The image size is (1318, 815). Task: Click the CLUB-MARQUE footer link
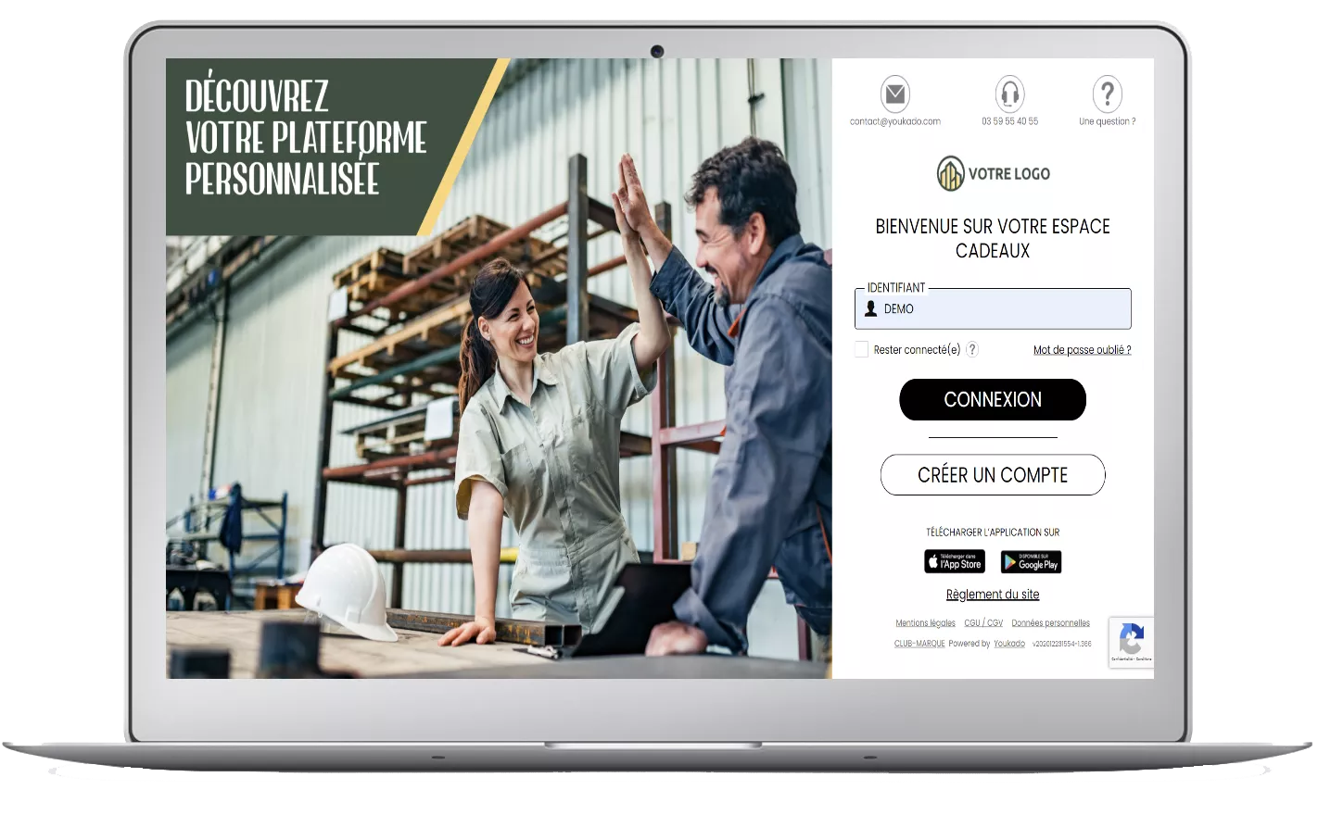coord(919,644)
